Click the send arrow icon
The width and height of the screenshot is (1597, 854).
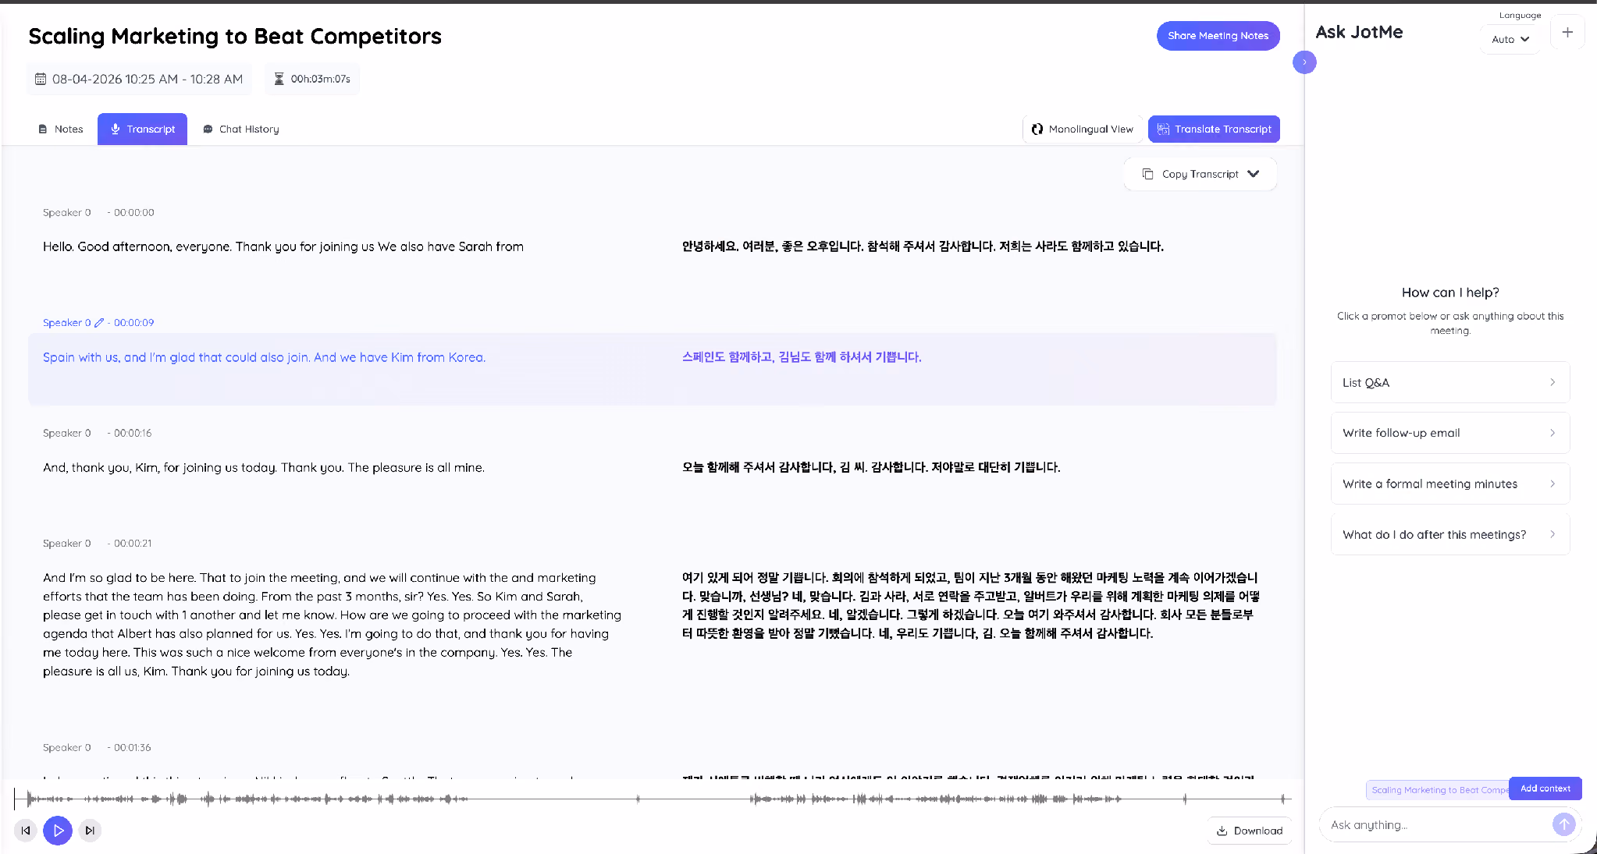click(1563, 825)
